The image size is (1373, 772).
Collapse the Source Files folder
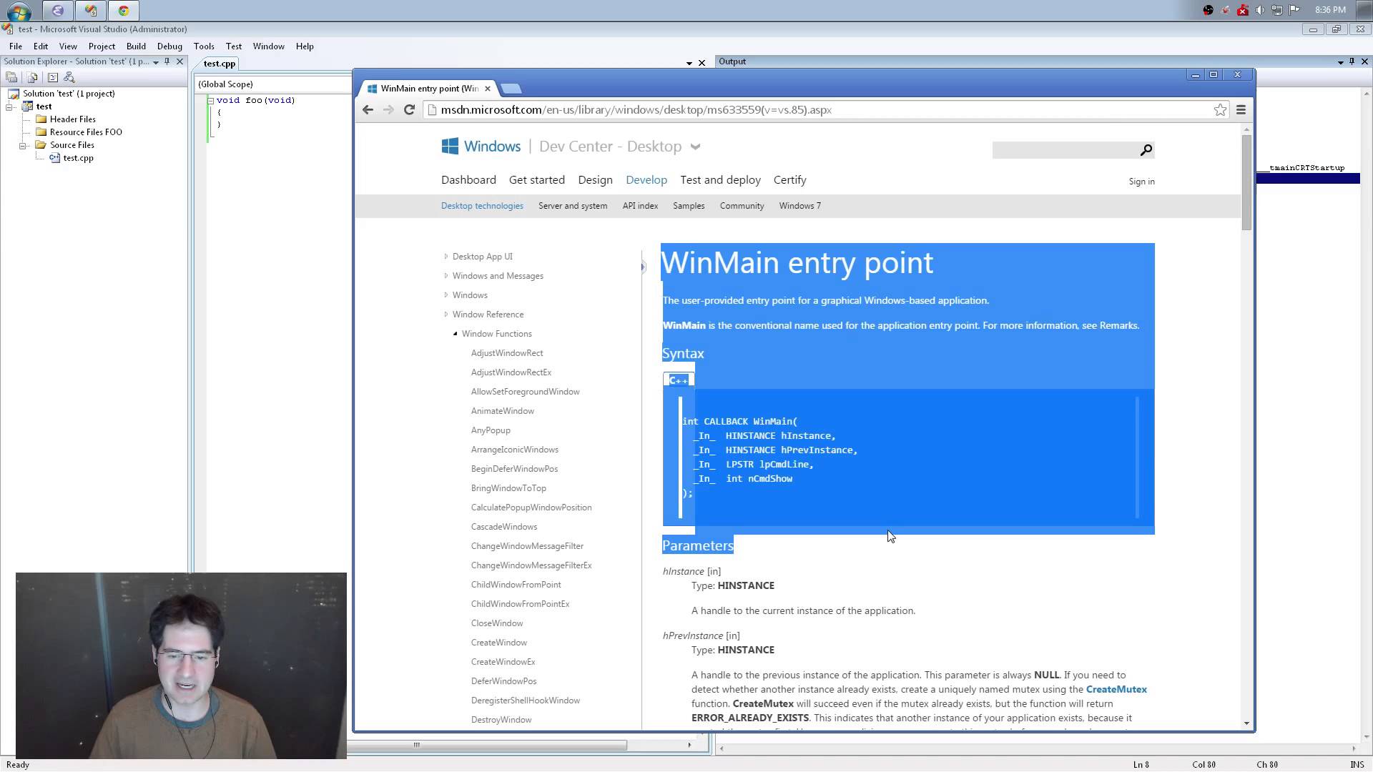[24, 145]
